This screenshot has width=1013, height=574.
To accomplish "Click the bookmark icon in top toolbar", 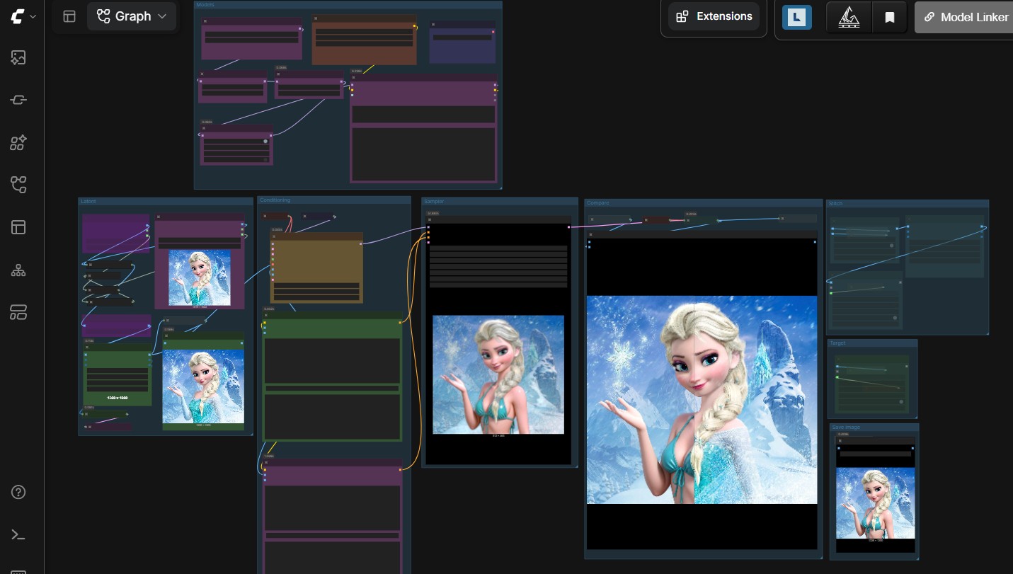I will point(890,17).
